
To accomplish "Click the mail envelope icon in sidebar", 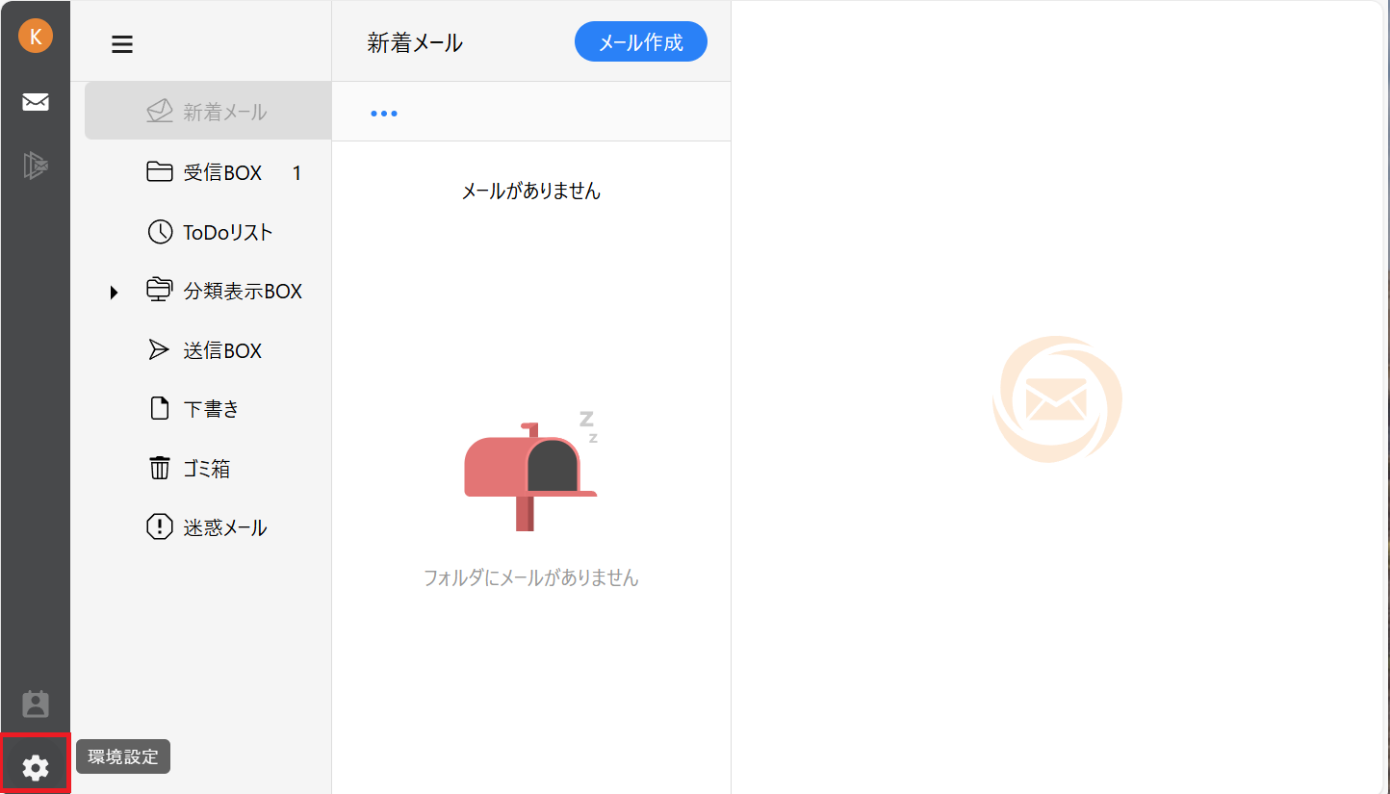I will pyautogui.click(x=36, y=102).
